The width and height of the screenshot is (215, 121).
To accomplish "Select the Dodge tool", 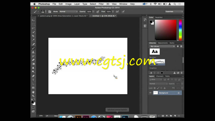I will click(33, 72).
